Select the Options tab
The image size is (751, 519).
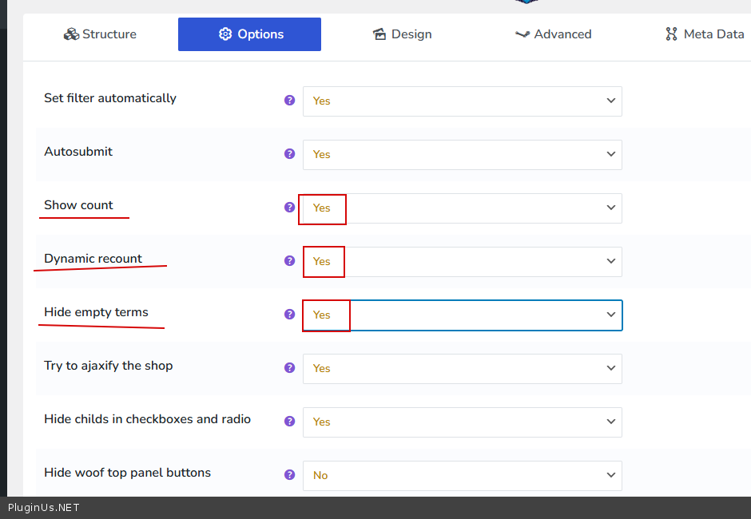pos(249,34)
